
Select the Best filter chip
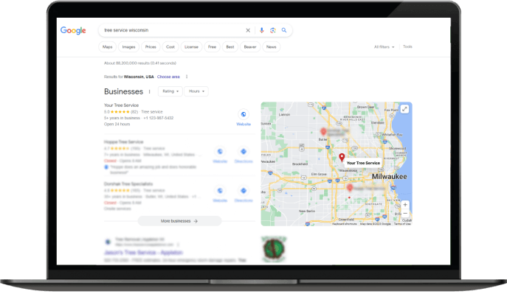[x=230, y=47]
